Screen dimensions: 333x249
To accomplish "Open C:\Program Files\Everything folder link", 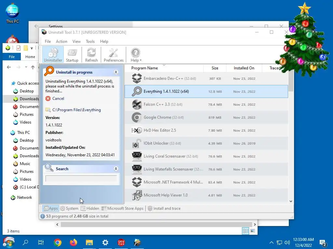I will click(x=76, y=110).
